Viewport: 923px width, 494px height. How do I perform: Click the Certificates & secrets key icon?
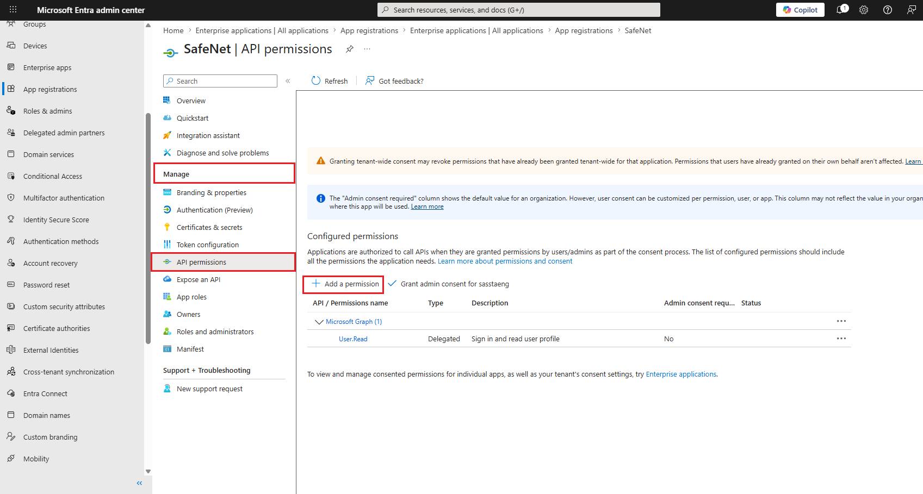(x=167, y=227)
